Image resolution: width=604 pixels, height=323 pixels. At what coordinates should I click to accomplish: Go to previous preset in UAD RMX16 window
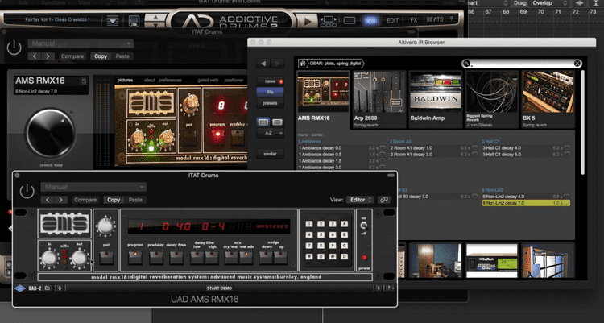coord(48,200)
